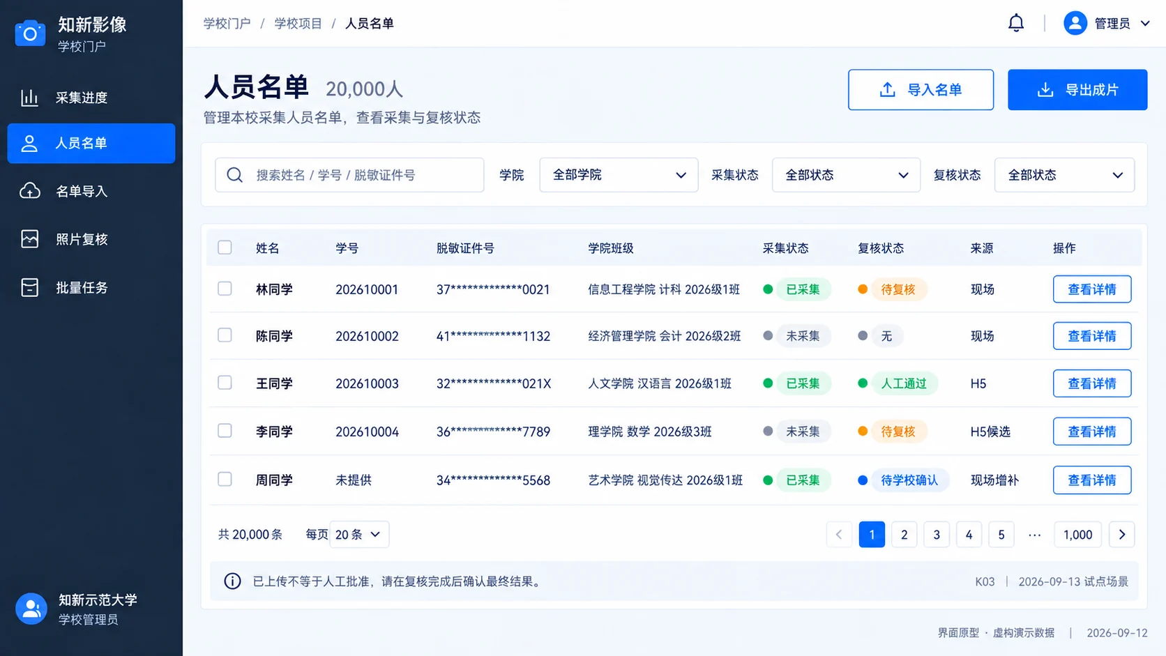Click 知新示范大学 account avatar

point(31,609)
